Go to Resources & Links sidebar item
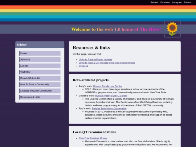 tap(40, 97)
